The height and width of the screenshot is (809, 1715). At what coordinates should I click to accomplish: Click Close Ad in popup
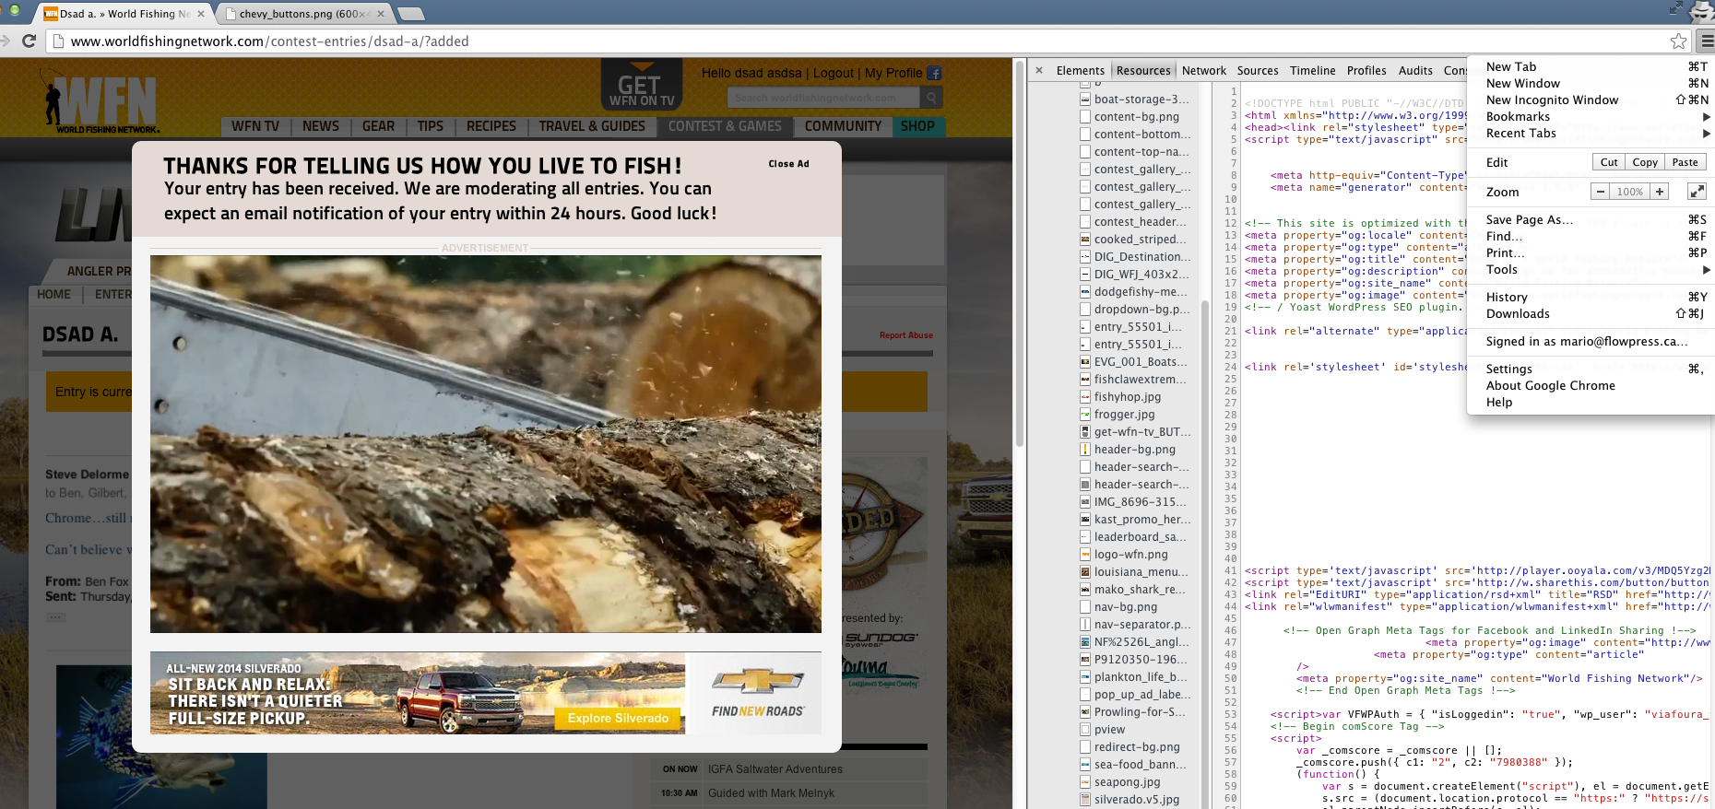pyautogui.click(x=788, y=164)
